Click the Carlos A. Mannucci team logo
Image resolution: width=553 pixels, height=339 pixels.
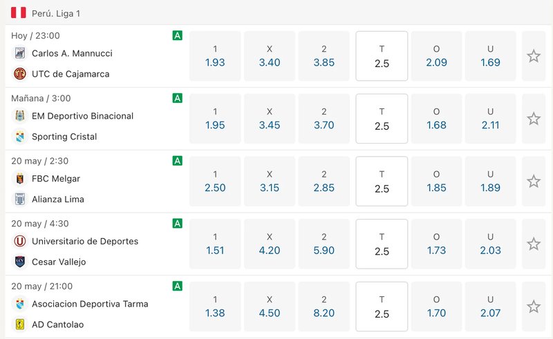19,53
